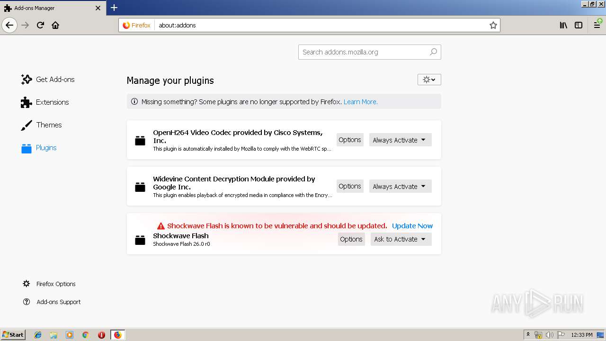Expand Always Activate dropdown for OpenH264
Image resolution: width=606 pixels, height=341 pixels.
point(400,140)
